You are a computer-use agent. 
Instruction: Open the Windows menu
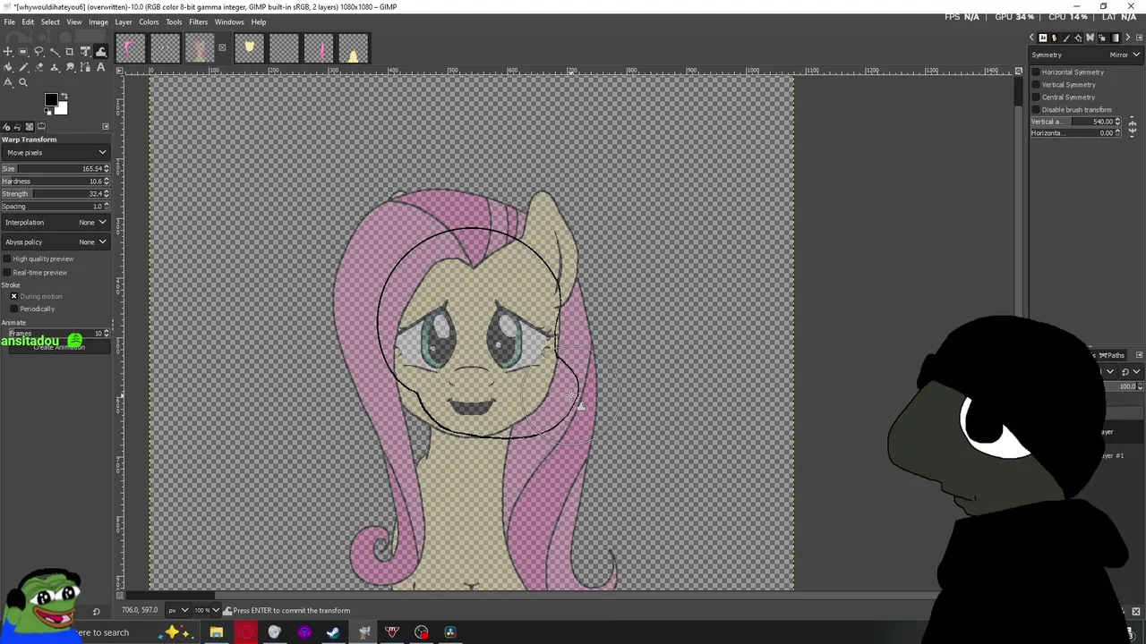pos(229,21)
